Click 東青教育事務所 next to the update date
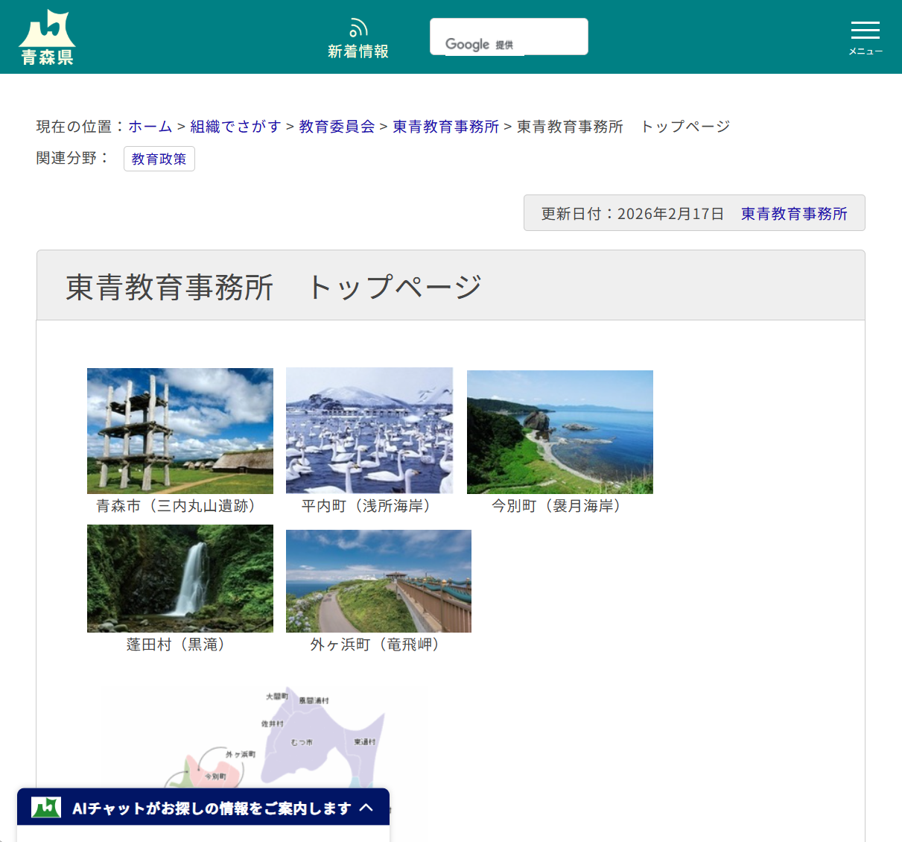 [x=793, y=214]
